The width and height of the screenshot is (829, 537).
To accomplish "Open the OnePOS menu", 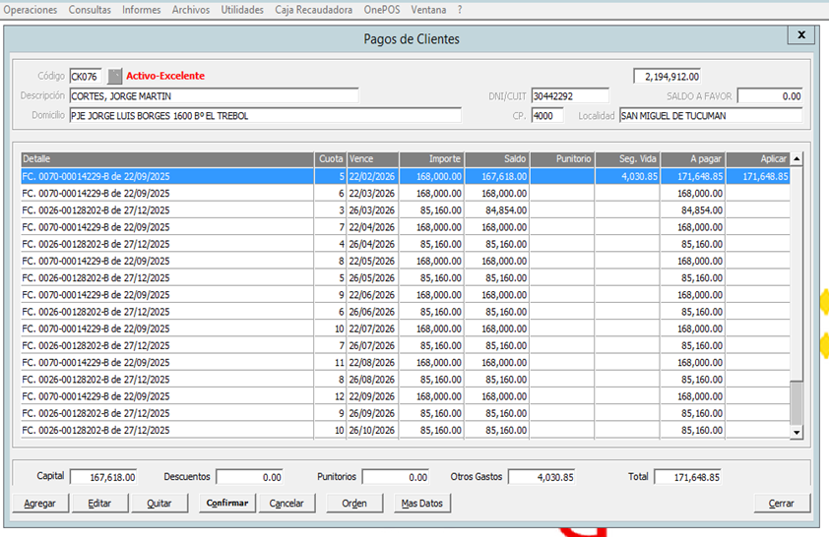I will click(382, 10).
